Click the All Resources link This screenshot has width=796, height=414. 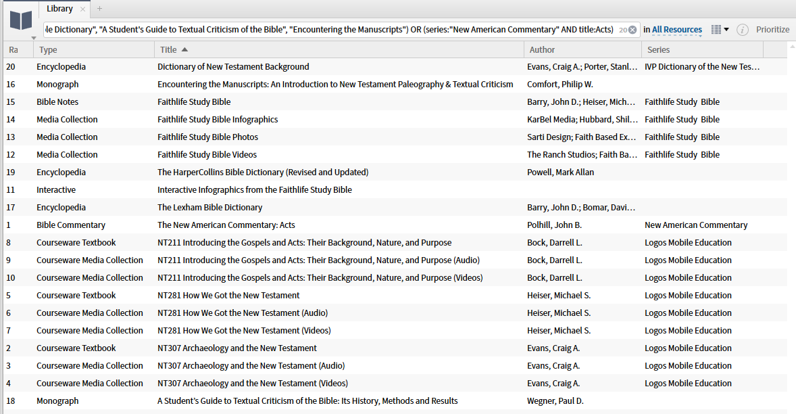[x=676, y=30]
